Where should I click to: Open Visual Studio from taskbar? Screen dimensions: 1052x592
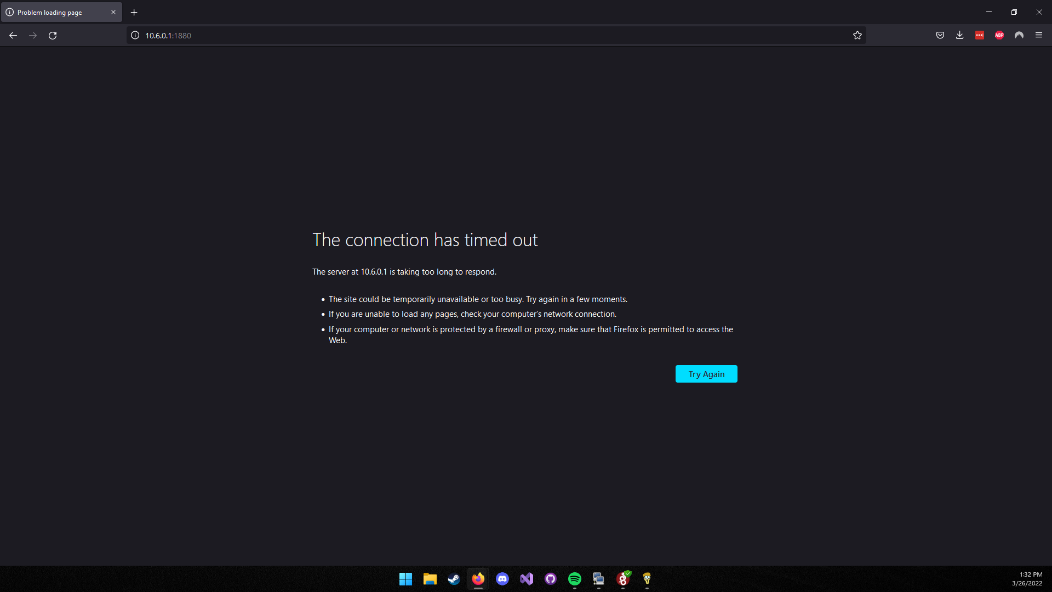coord(527,579)
